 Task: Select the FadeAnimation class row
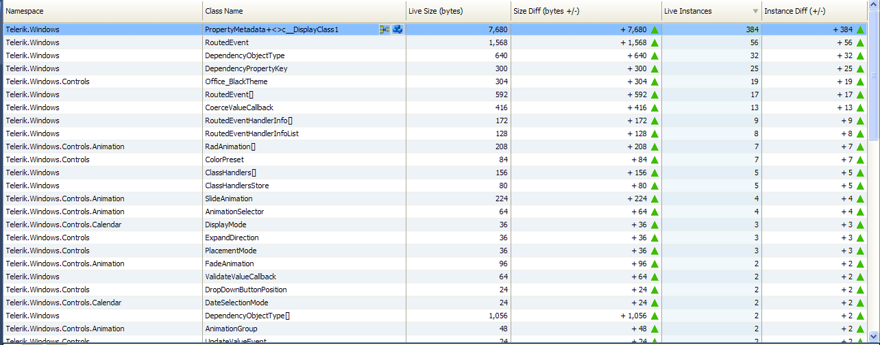[435, 264]
